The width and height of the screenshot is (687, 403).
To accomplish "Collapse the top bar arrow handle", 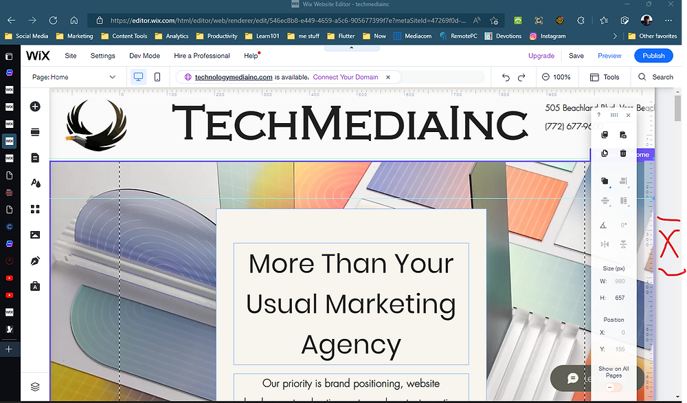I will coord(351,48).
